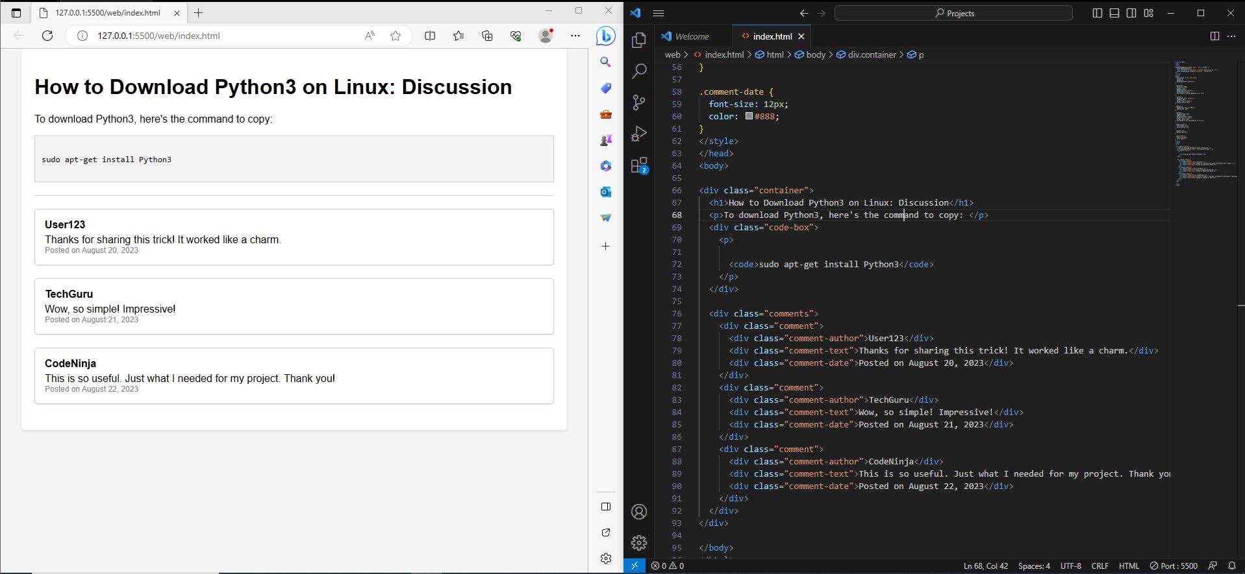Open the Run and Debug view

[x=639, y=134]
